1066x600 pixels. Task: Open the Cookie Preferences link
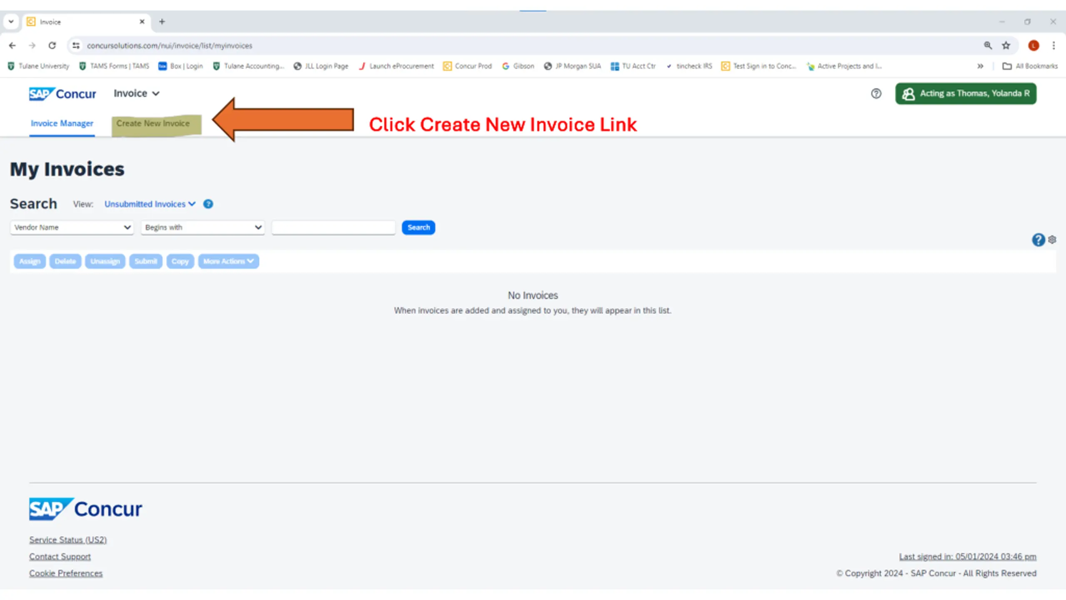point(66,573)
